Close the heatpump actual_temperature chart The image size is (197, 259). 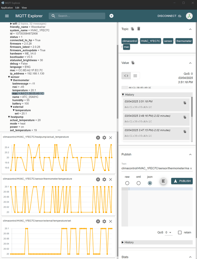click(x=110, y=138)
